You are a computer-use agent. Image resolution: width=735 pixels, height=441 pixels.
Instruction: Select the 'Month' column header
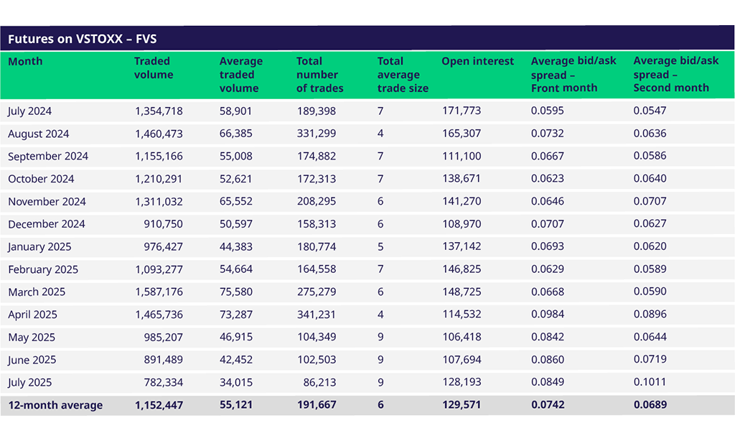[25, 62]
